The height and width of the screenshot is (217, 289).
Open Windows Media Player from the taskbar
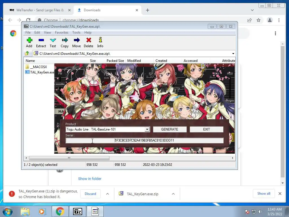pyautogui.click(x=42, y=212)
